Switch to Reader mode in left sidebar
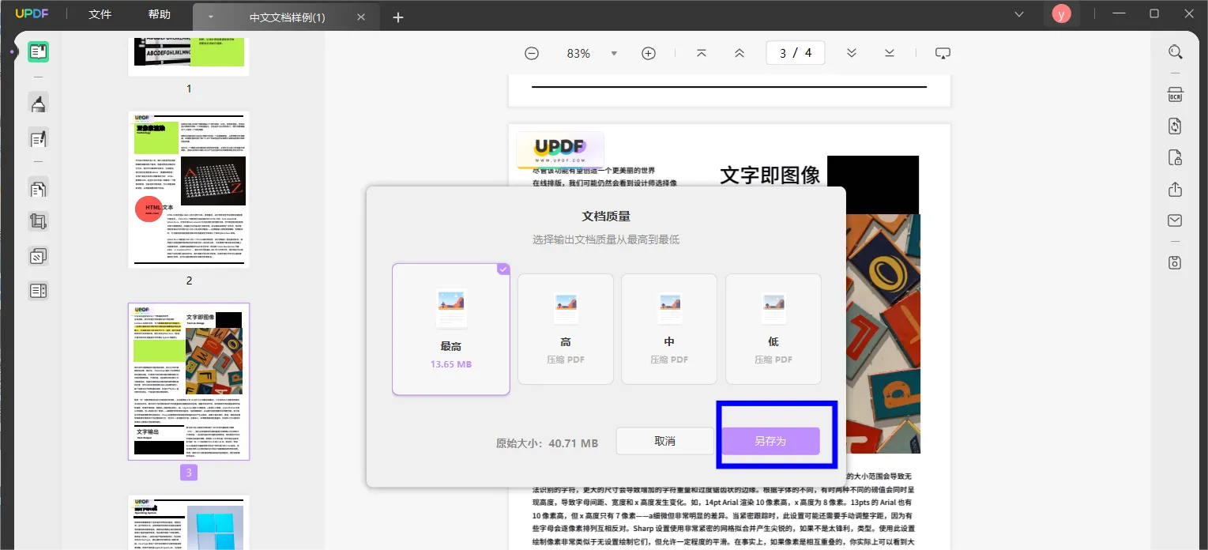The image size is (1208, 550). 38,52
